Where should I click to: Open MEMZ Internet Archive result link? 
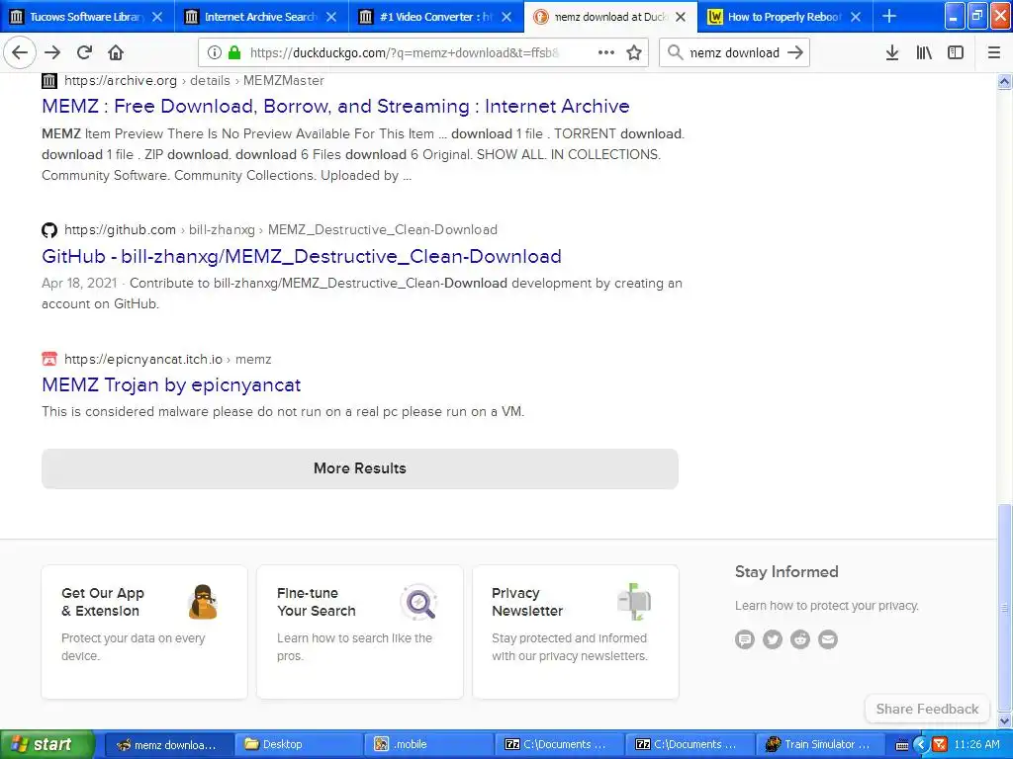pos(335,106)
